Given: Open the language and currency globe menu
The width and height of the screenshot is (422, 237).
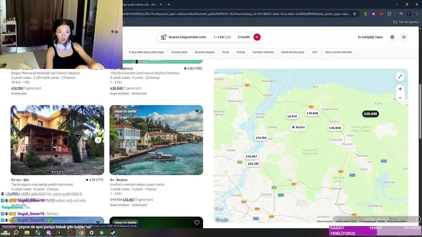Looking at the screenshot, I should pyautogui.click(x=392, y=37).
